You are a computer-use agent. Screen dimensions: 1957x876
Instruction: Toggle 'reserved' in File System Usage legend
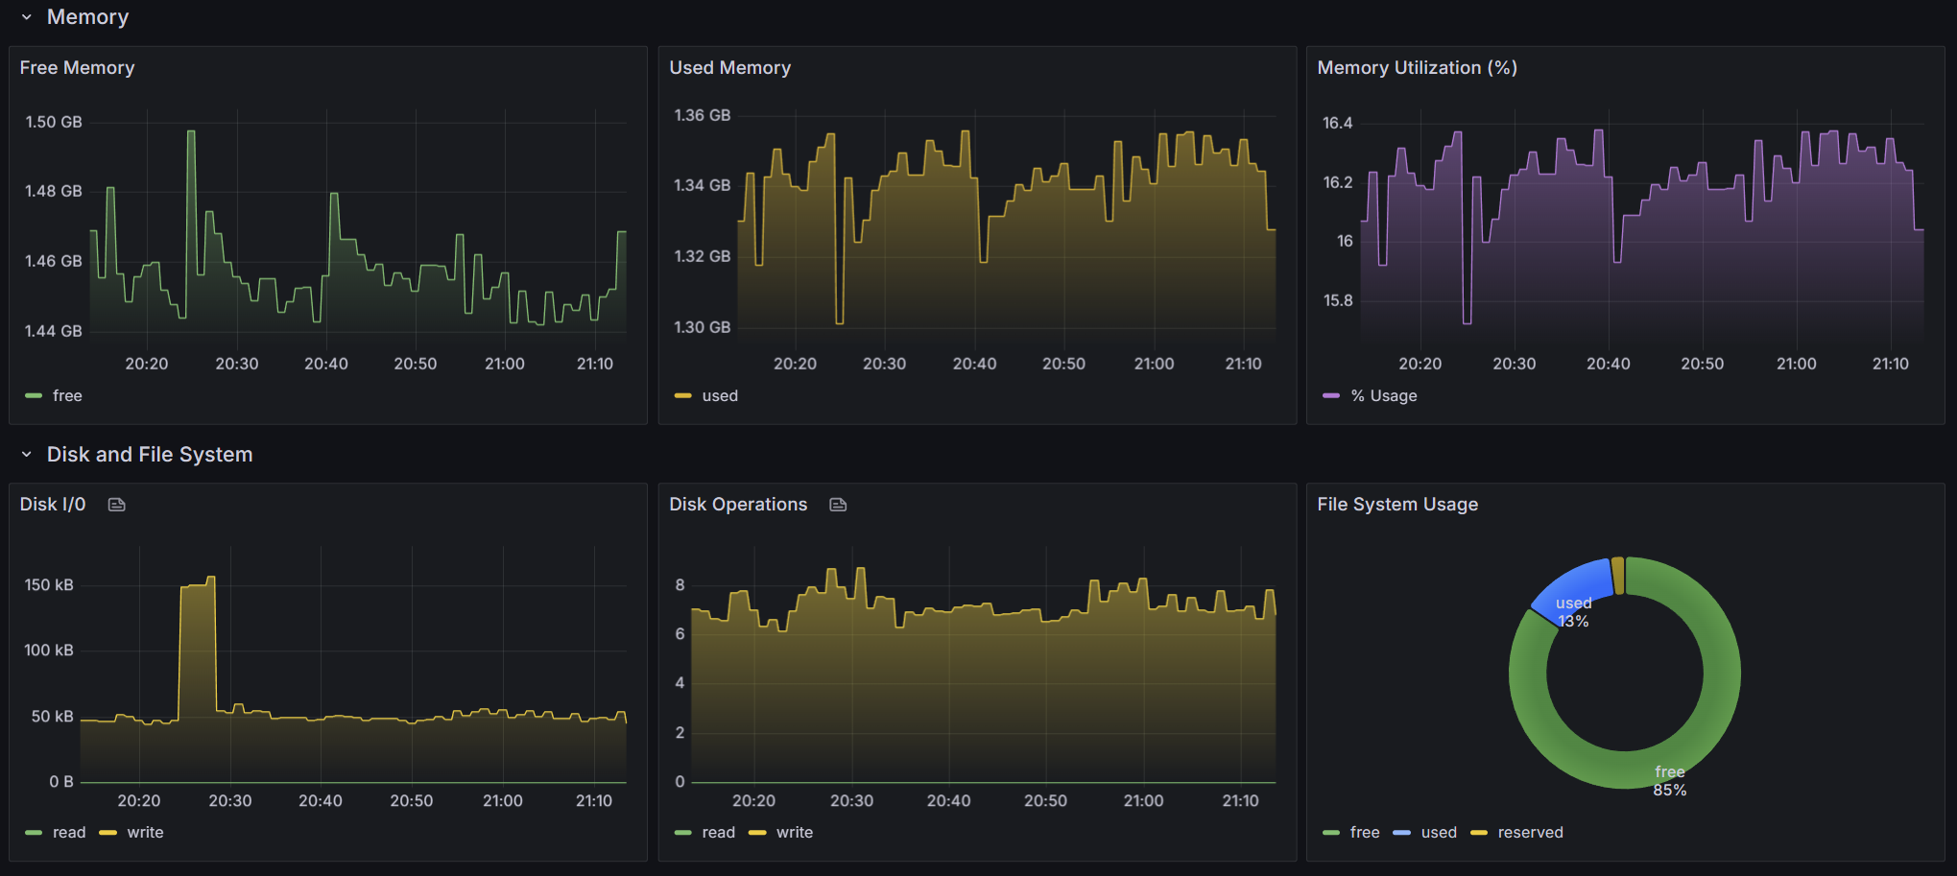coord(1530,833)
